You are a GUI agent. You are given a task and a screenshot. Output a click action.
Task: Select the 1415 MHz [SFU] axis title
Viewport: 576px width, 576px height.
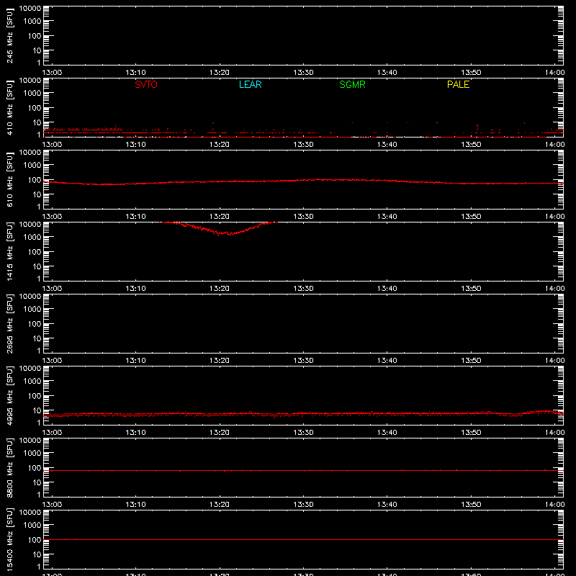pos(9,251)
